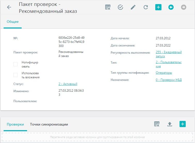Viewport: 195px width, 143px height.
Task: Click the upload icon in Проверки panel
Action: (x=170, y=124)
